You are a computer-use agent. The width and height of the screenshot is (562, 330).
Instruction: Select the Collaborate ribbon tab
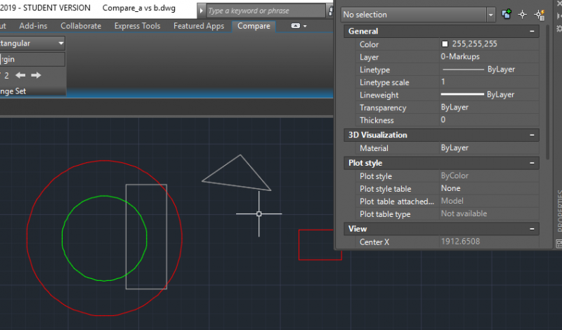81,26
